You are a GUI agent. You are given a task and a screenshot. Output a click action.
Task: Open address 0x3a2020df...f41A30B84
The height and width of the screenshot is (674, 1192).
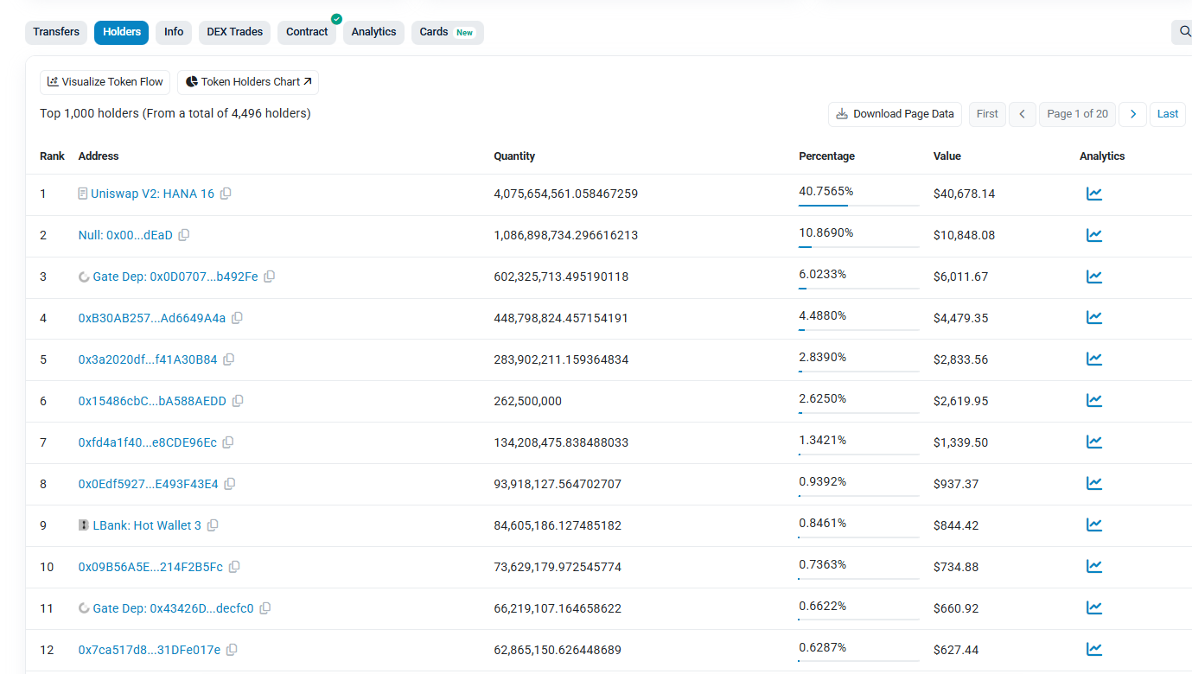pos(148,359)
